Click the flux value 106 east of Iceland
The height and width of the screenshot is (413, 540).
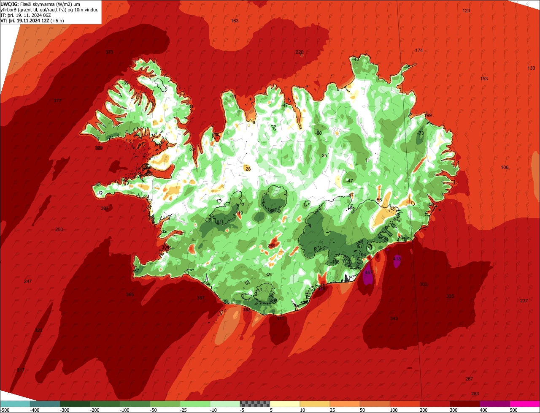click(x=505, y=168)
